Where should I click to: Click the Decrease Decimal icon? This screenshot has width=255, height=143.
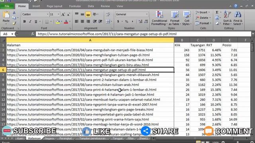pyautogui.click(x=146, y=21)
